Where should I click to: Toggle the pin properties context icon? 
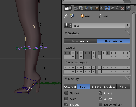[x=66, y=16]
